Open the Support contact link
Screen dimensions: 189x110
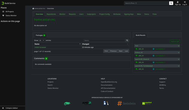click(x=162, y=82)
